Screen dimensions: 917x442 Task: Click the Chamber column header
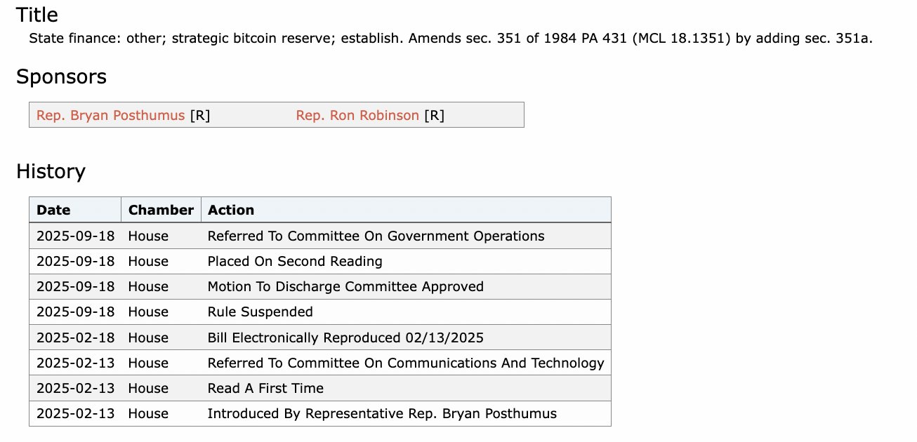coord(161,210)
